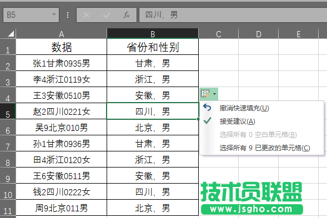Click cell B11 in the row of 周9北京011男
The image size is (327, 218).
click(x=153, y=207)
